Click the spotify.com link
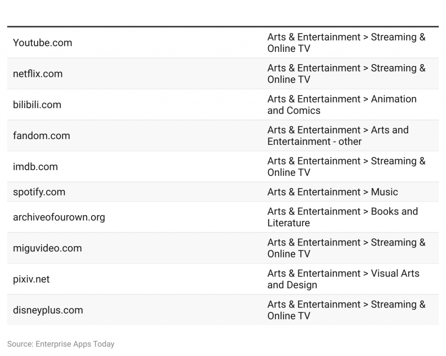The width and height of the screenshot is (446, 356). [39, 192]
